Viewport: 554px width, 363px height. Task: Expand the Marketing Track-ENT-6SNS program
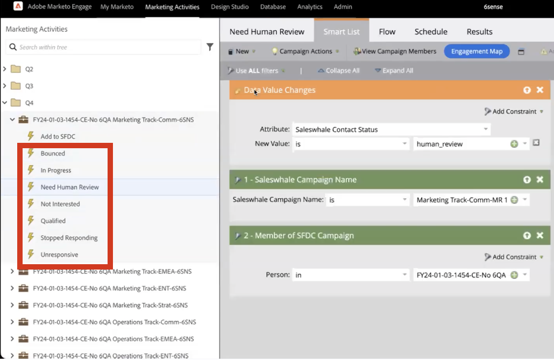(12, 288)
